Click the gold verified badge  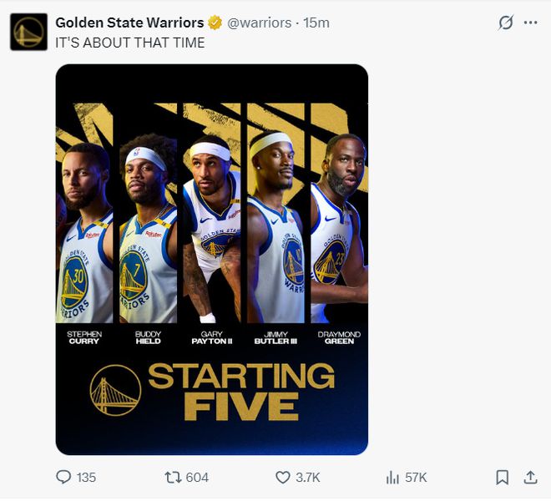[215, 23]
